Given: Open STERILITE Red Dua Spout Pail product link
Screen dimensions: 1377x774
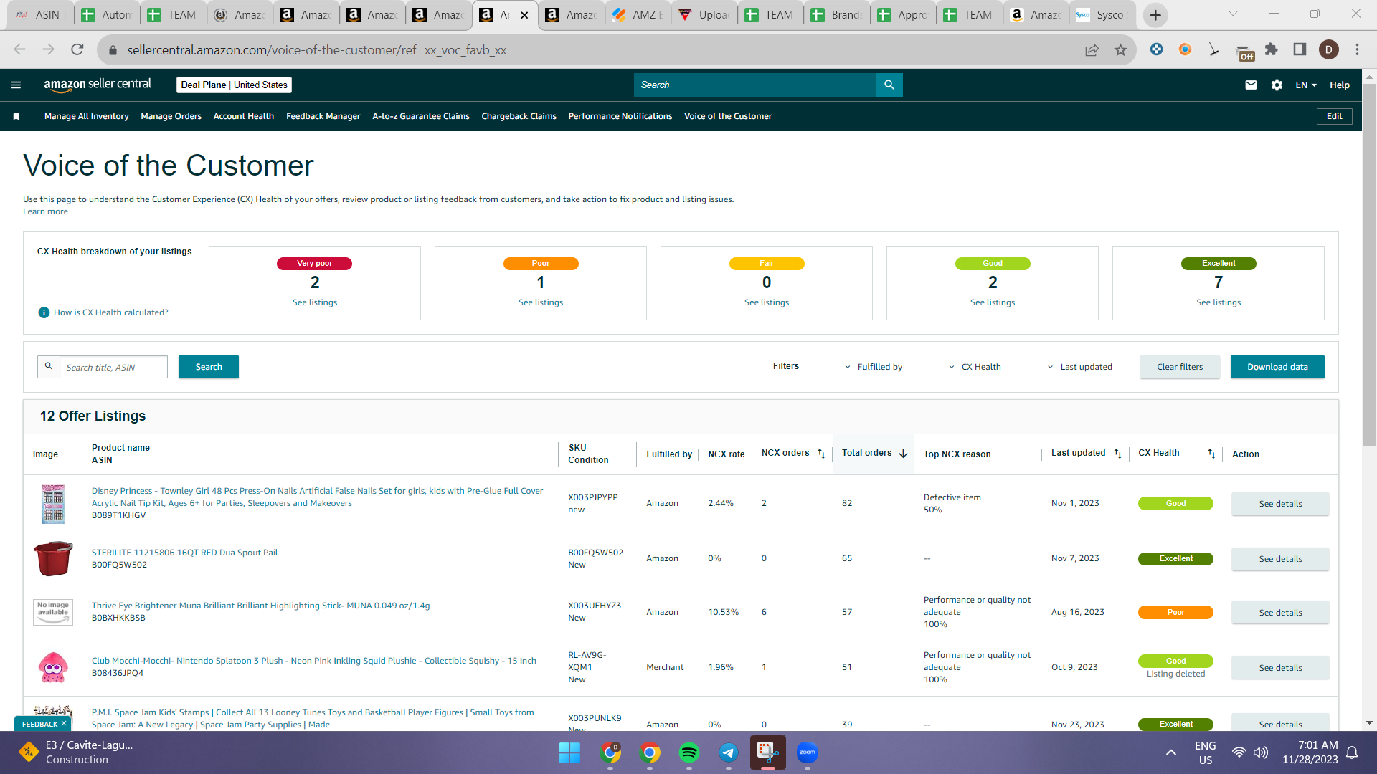Looking at the screenshot, I should click(x=184, y=553).
